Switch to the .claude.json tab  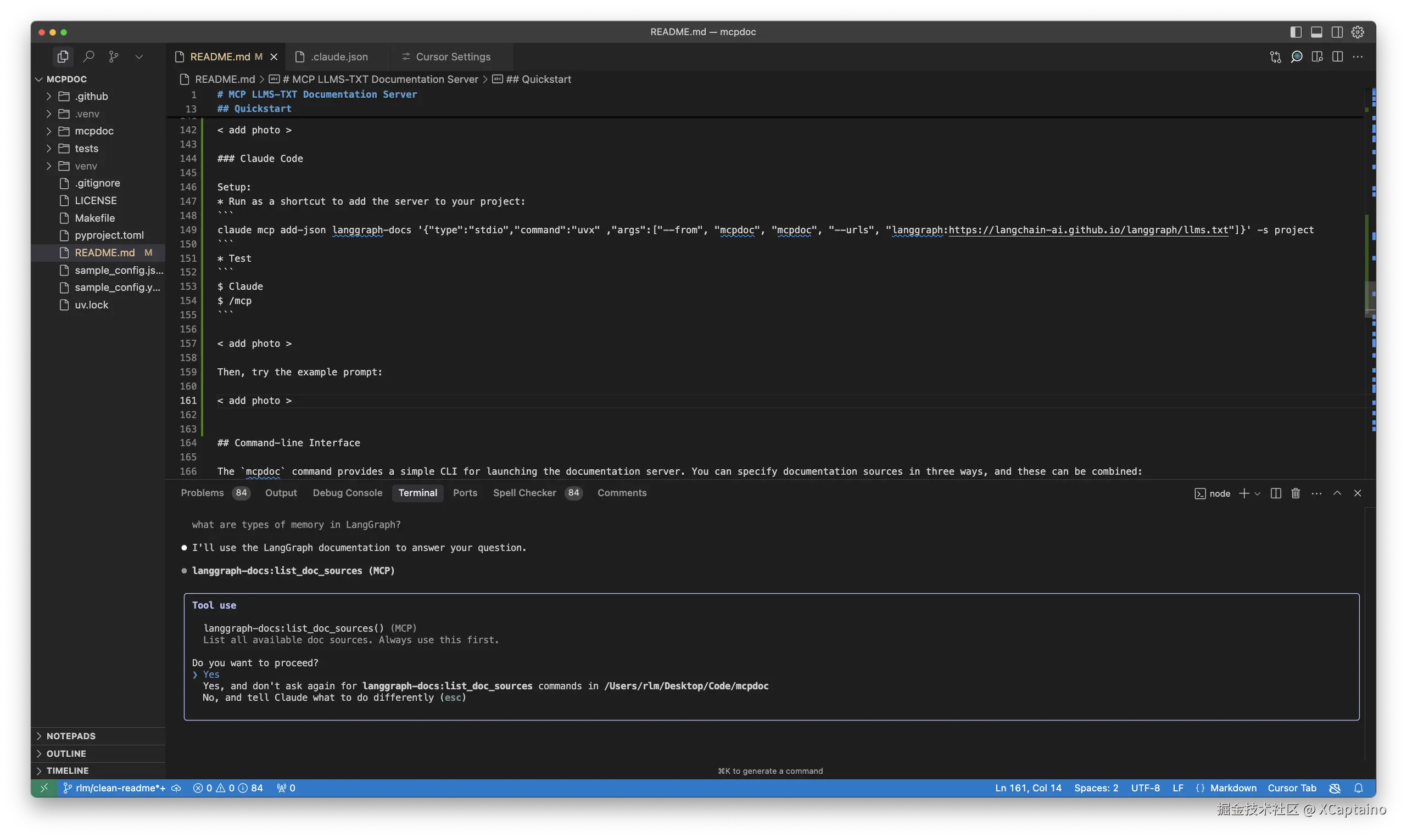click(339, 57)
